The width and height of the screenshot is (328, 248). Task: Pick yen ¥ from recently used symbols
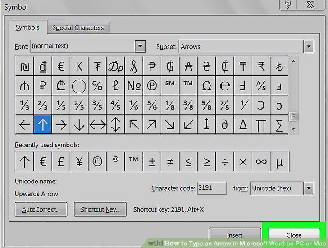point(79,162)
